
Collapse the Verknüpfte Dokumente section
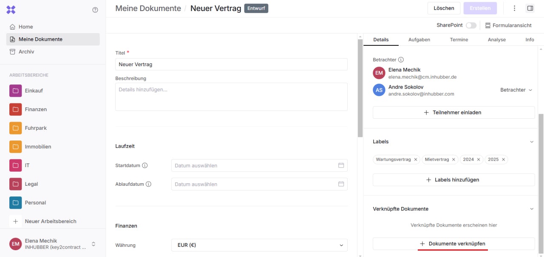click(x=531, y=209)
